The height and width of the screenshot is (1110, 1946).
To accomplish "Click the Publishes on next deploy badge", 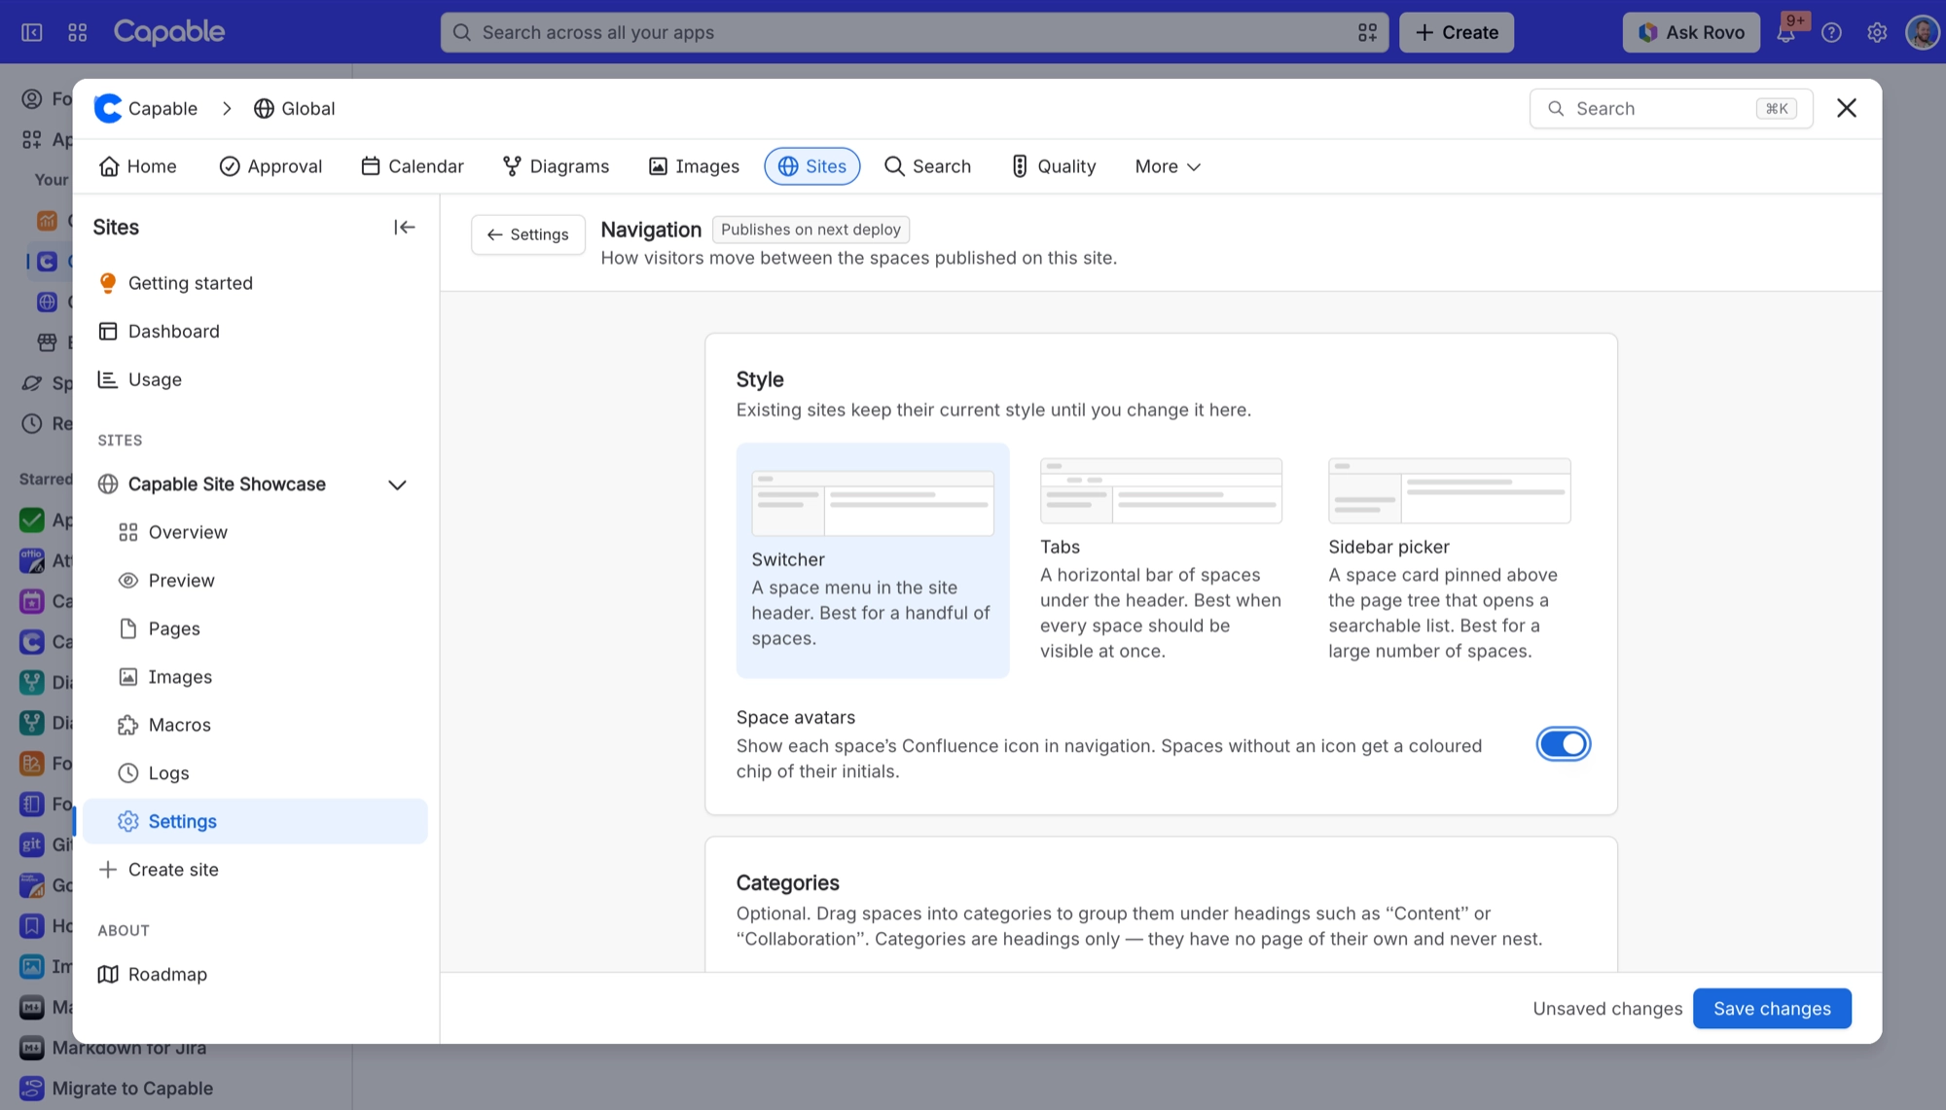I will 811,230.
